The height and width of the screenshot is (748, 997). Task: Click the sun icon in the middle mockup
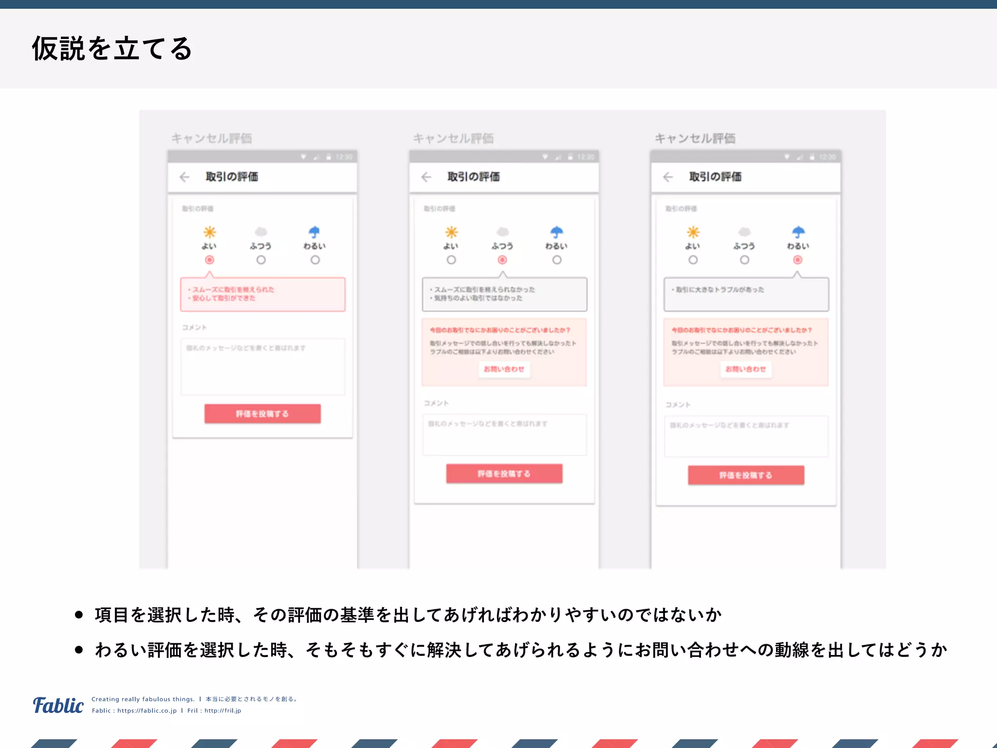pyautogui.click(x=451, y=232)
